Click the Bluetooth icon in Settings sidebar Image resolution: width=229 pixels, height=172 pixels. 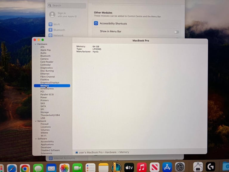click(50, 30)
